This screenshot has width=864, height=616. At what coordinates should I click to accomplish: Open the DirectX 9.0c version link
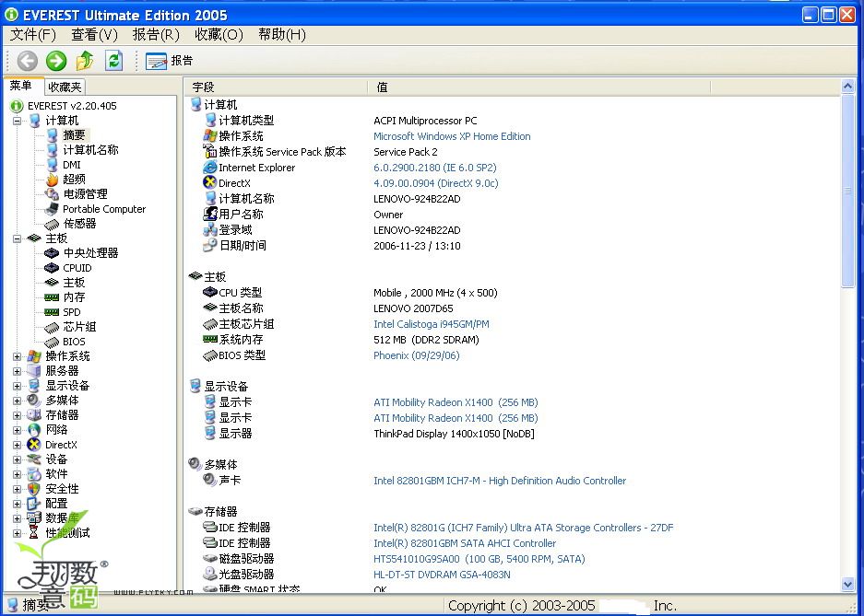436,183
